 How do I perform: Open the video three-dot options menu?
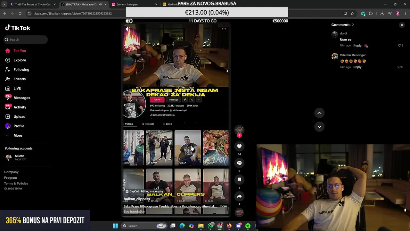(x=224, y=29)
